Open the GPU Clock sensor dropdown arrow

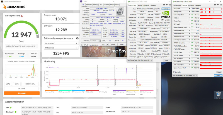click(x=189, y=9)
